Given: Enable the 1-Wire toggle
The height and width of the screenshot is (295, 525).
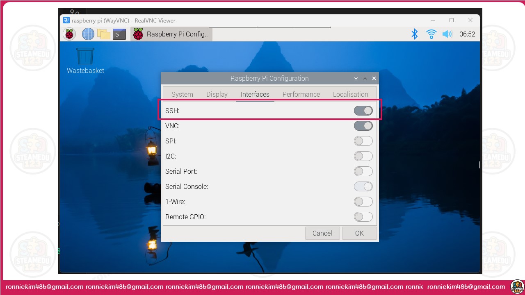Looking at the screenshot, I should (x=363, y=202).
